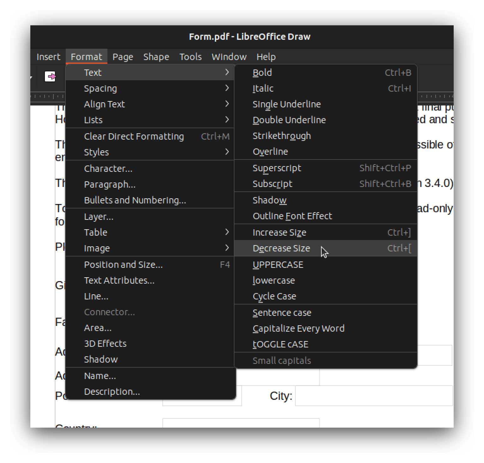Toggle Double Underline
The image size is (484, 463).
pos(326,120)
